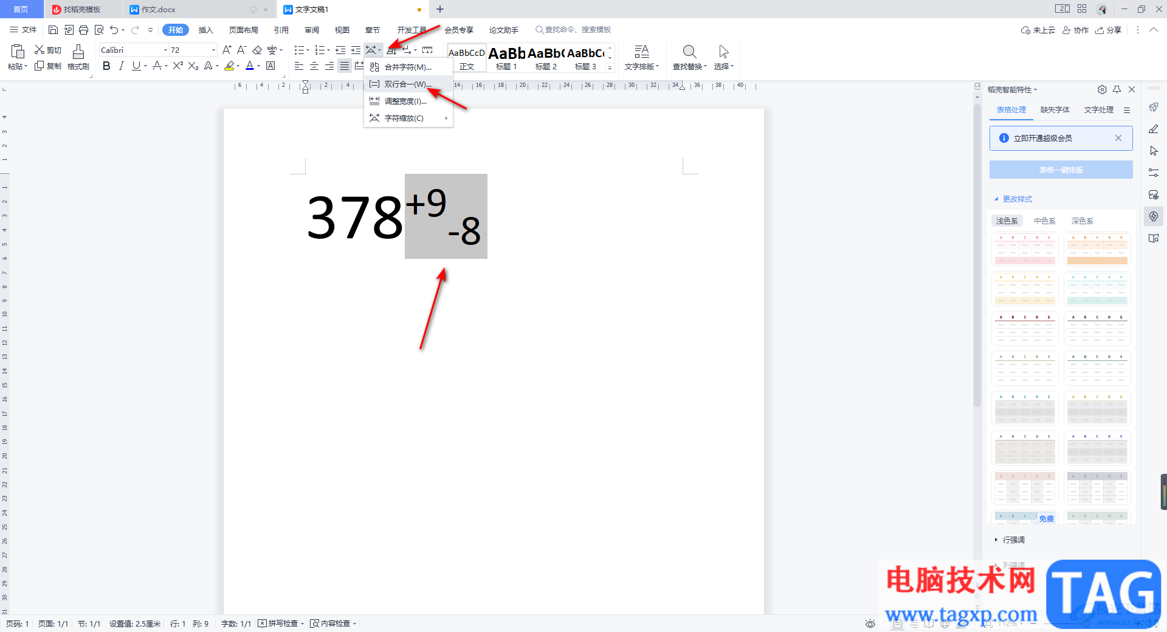Close the 稻壳智能特性 side panel
This screenshot has width=1167, height=632.
(x=1132, y=89)
